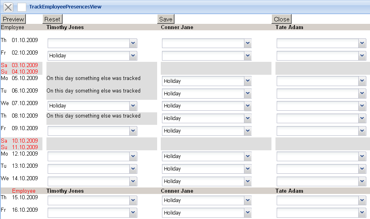Open Timothy Jones dropdown for 09.10.2009
The height and width of the screenshot is (219, 370).
(133, 131)
